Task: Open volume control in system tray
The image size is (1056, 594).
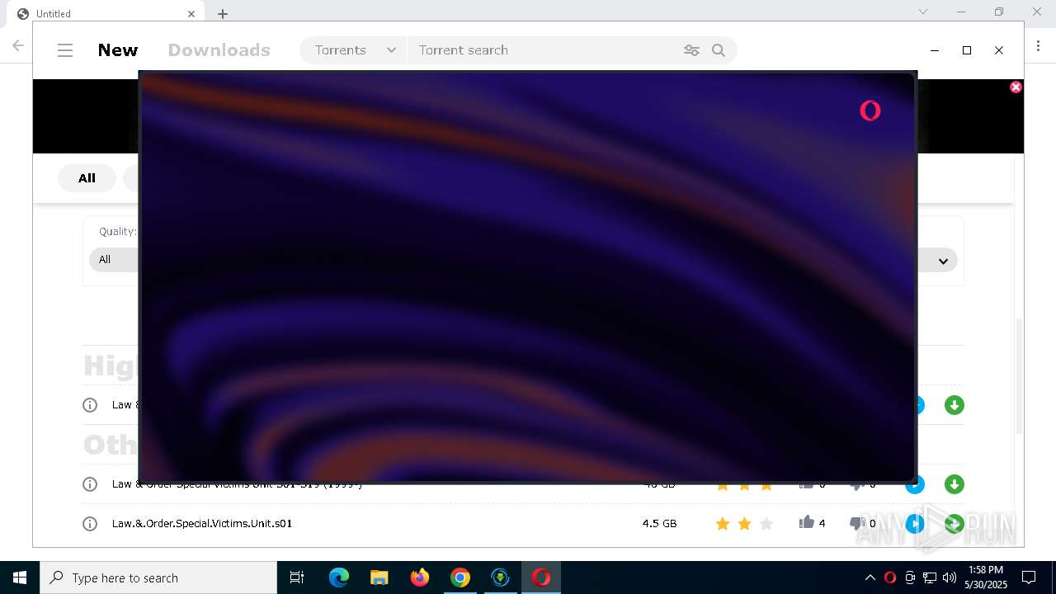Action: [949, 577]
